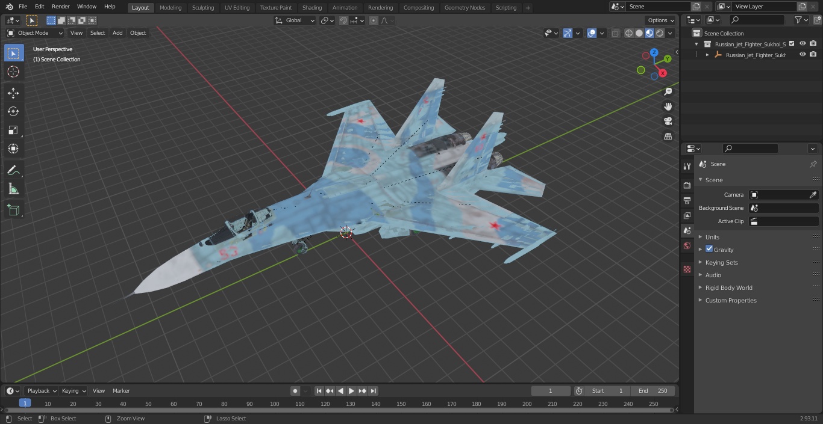Open the View Layer properties tab
The width and height of the screenshot is (823, 424).
[687, 215]
